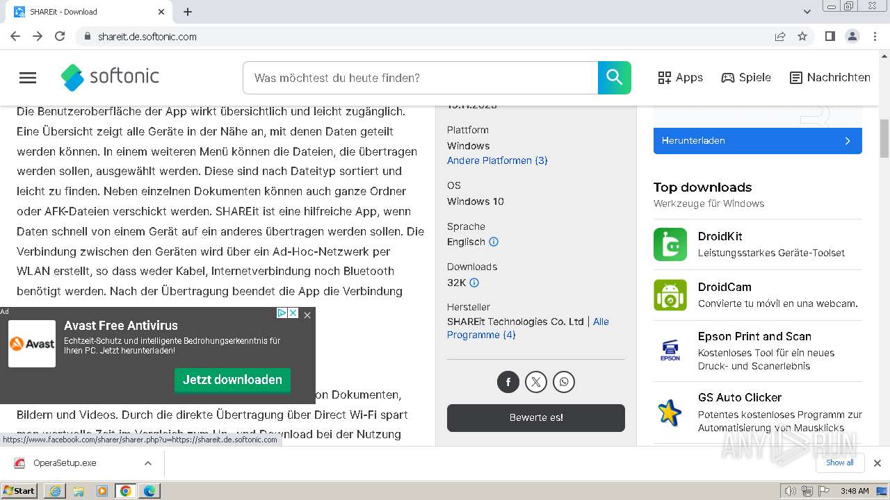
Task: Click the green search magnifier button
Action: coord(615,78)
